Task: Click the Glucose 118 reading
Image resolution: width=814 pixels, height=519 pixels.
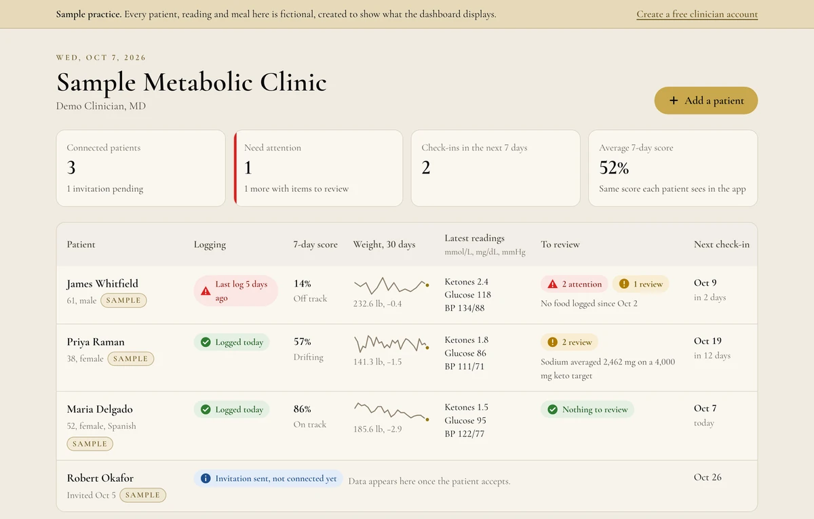Action: [x=468, y=295]
